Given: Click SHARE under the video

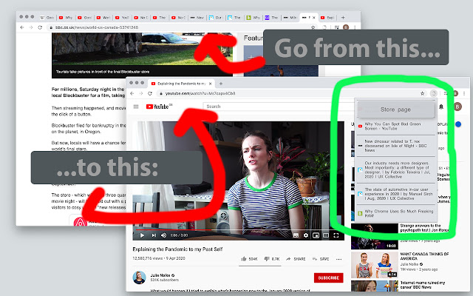Looking at the screenshot, I should (x=296, y=259).
